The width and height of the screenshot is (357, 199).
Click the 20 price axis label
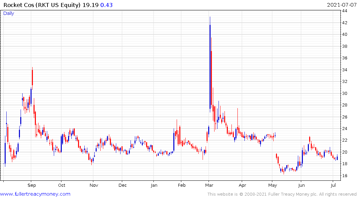(344, 152)
